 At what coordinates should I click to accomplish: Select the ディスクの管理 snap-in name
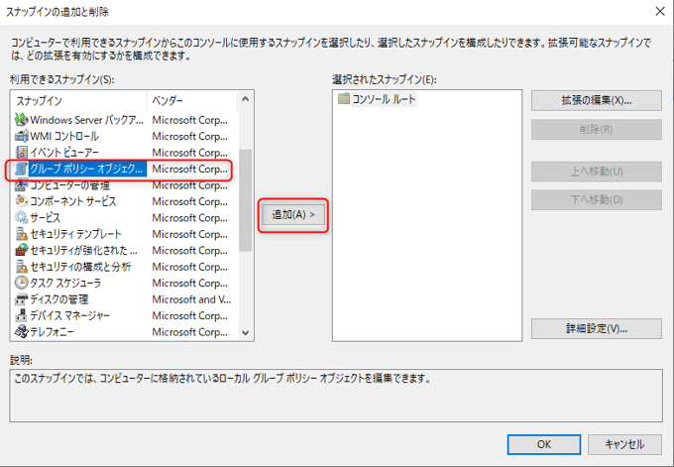tap(59, 299)
